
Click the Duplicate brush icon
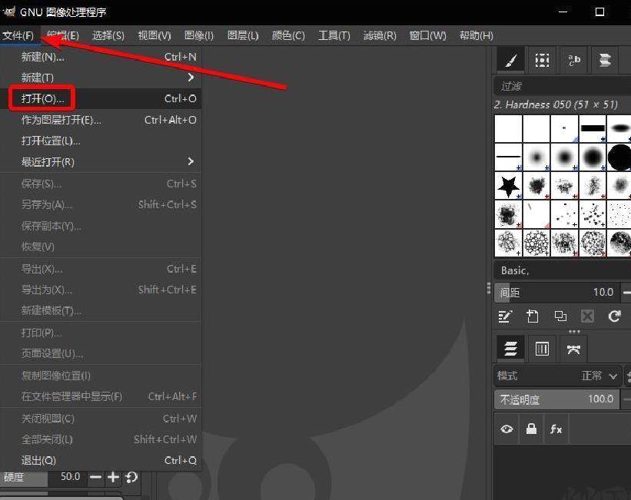tap(560, 316)
